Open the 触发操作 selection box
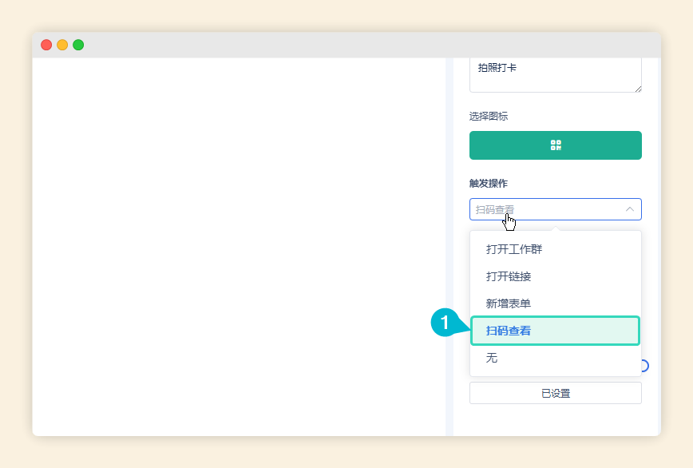 coord(555,208)
